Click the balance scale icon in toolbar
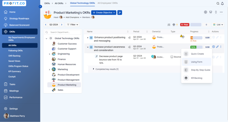Screen dimensions: 228x122 click(174, 25)
